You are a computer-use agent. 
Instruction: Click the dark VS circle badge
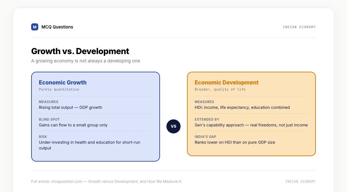tap(173, 126)
